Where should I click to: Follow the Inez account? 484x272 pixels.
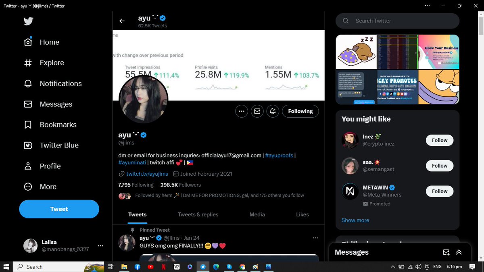[440, 140]
